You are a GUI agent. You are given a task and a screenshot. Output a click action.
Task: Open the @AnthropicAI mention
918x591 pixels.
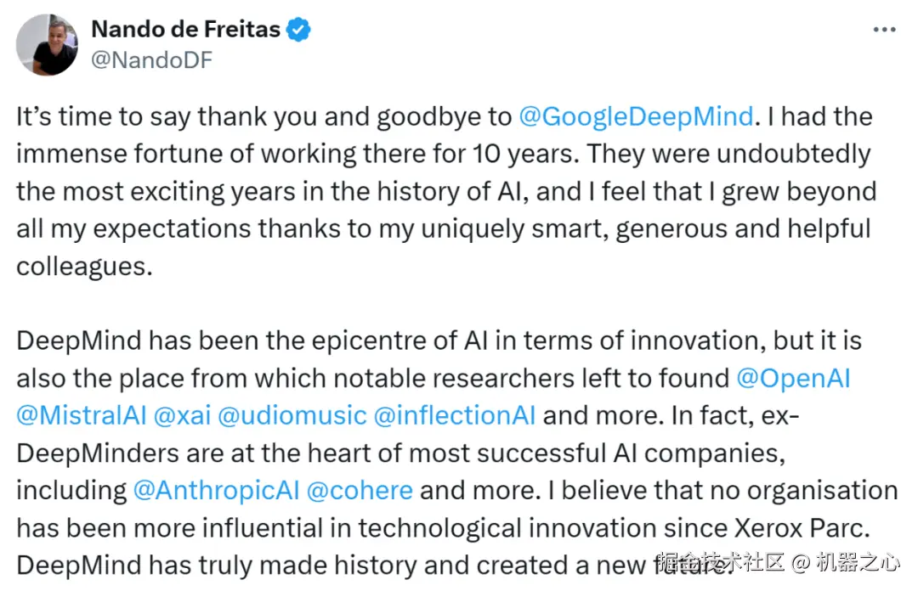[x=216, y=490]
